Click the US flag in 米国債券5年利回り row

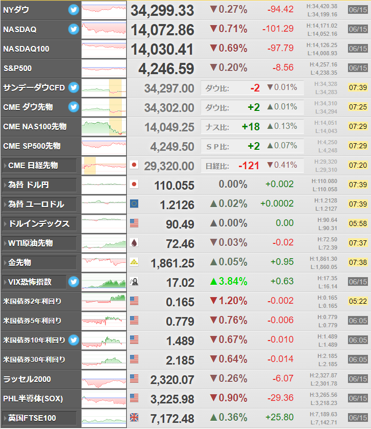tap(134, 321)
